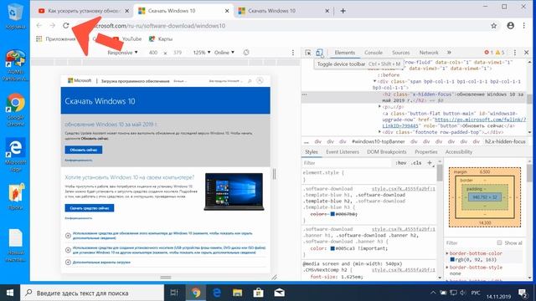The height and width of the screenshot is (301, 536).
Task: Open the Online throttling dropdown
Action: [x=224, y=53]
